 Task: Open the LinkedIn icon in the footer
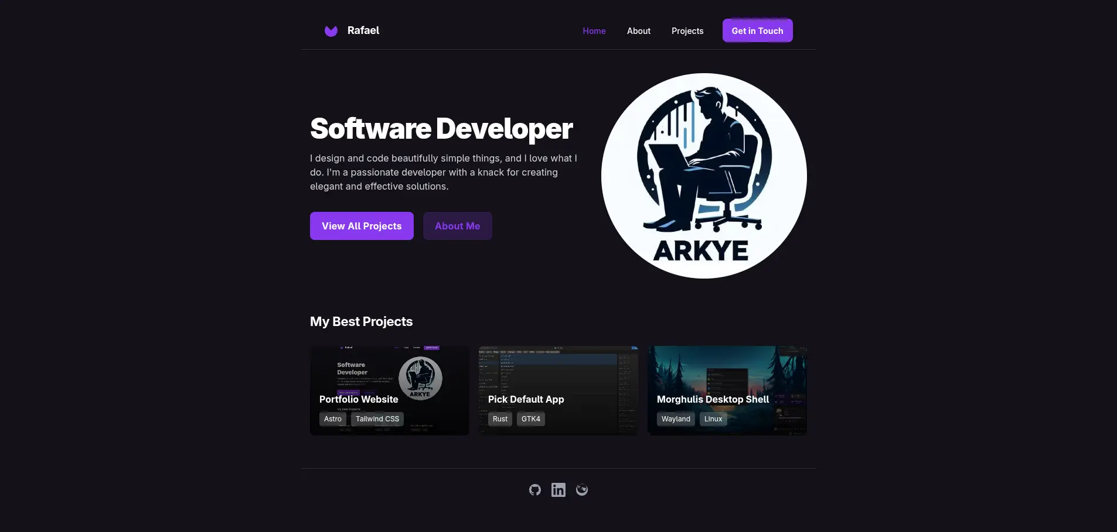tap(558, 489)
